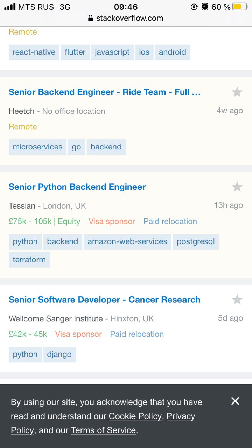Select the terraform tag

tap(29, 260)
